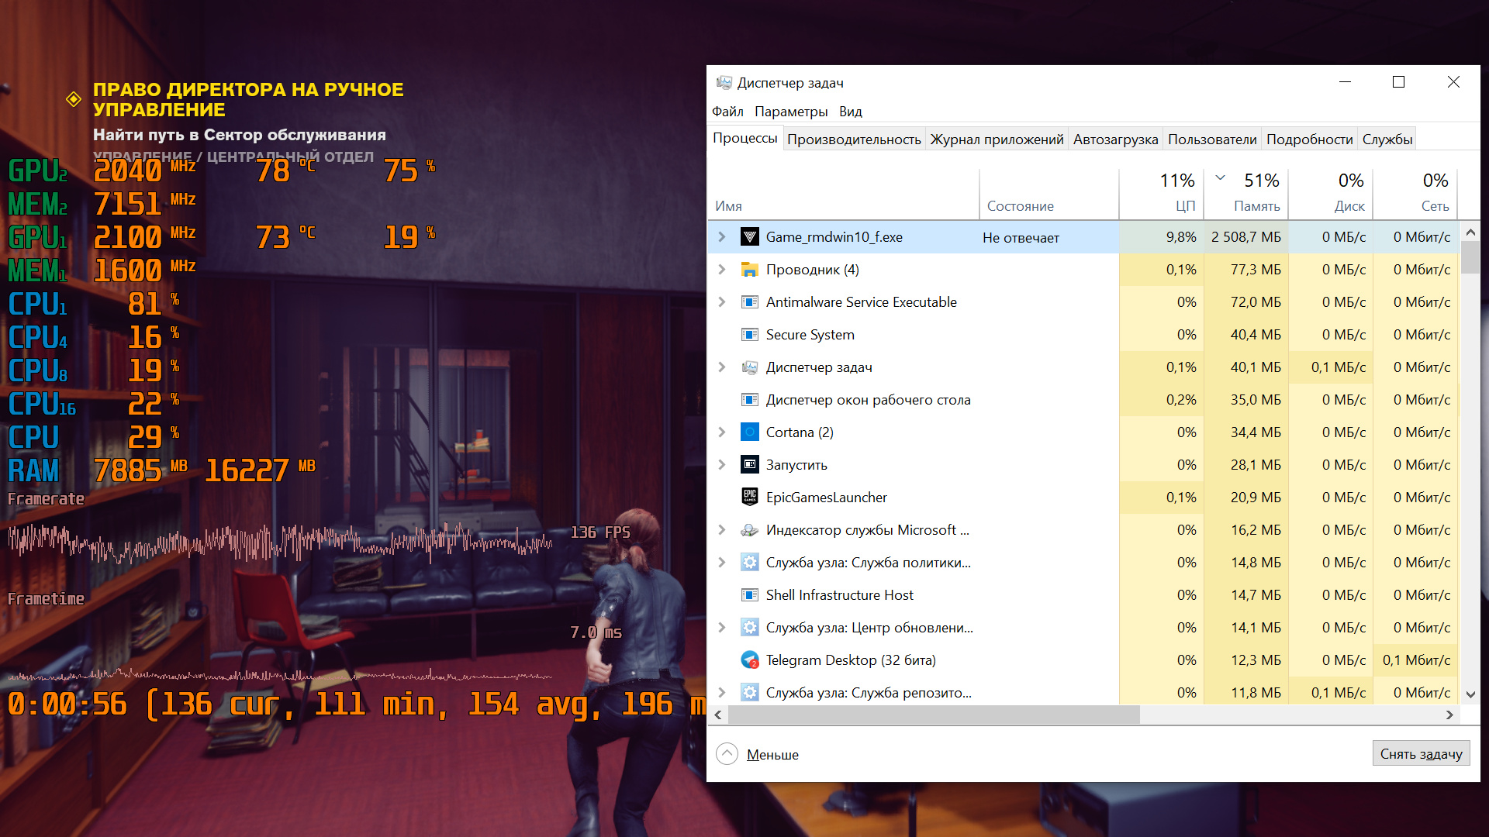Sort by the Сеть column header
The width and height of the screenshot is (1489, 837).
pyautogui.click(x=1415, y=194)
